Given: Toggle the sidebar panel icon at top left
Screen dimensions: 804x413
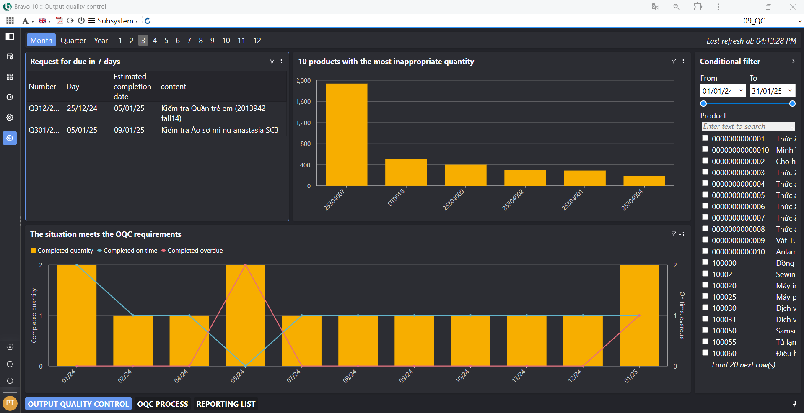Looking at the screenshot, I should 10,36.
